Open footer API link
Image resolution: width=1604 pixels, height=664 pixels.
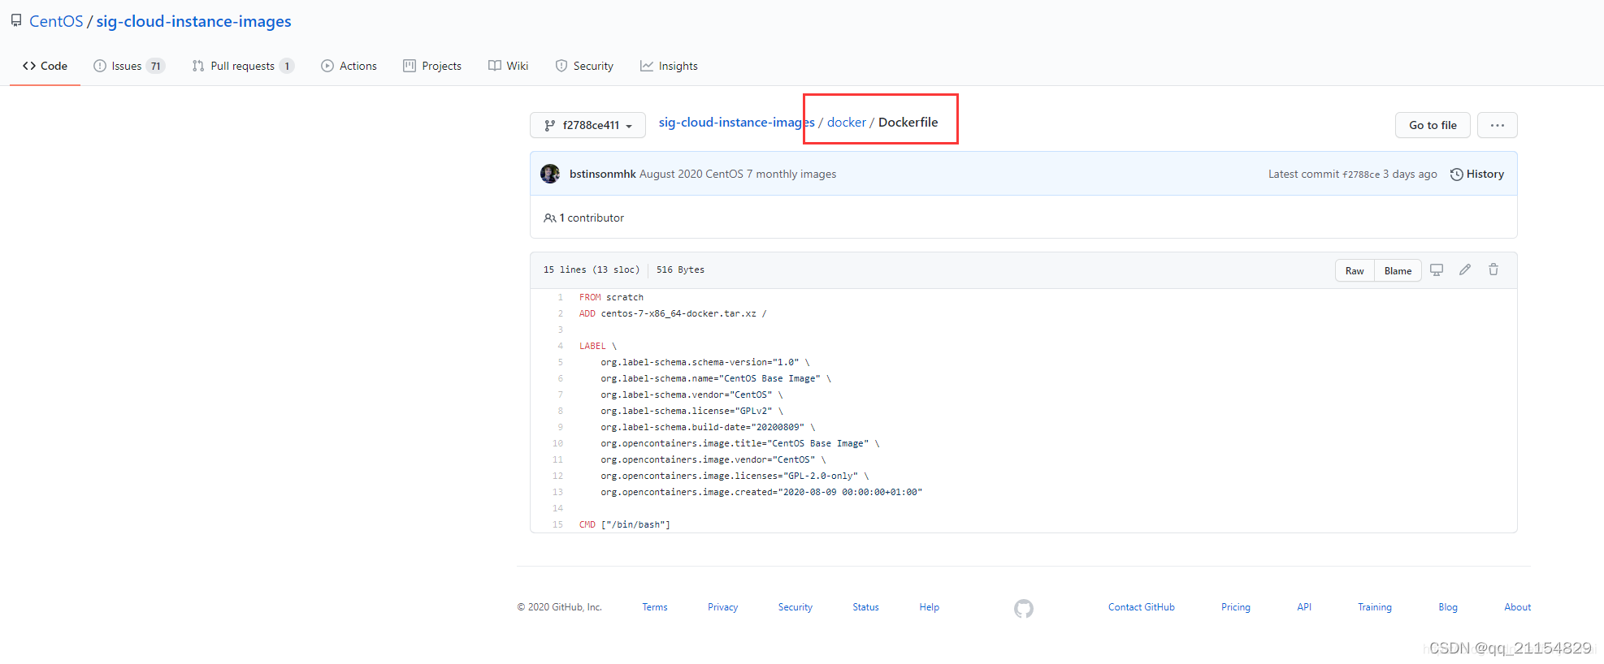click(x=1304, y=607)
